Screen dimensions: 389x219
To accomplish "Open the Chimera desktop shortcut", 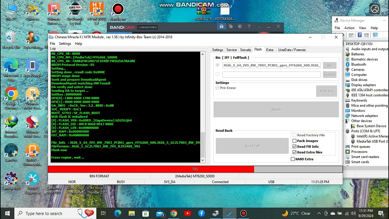I will (33, 12).
